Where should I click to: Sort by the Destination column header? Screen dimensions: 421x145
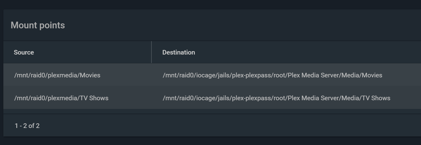[x=179, y=52]
